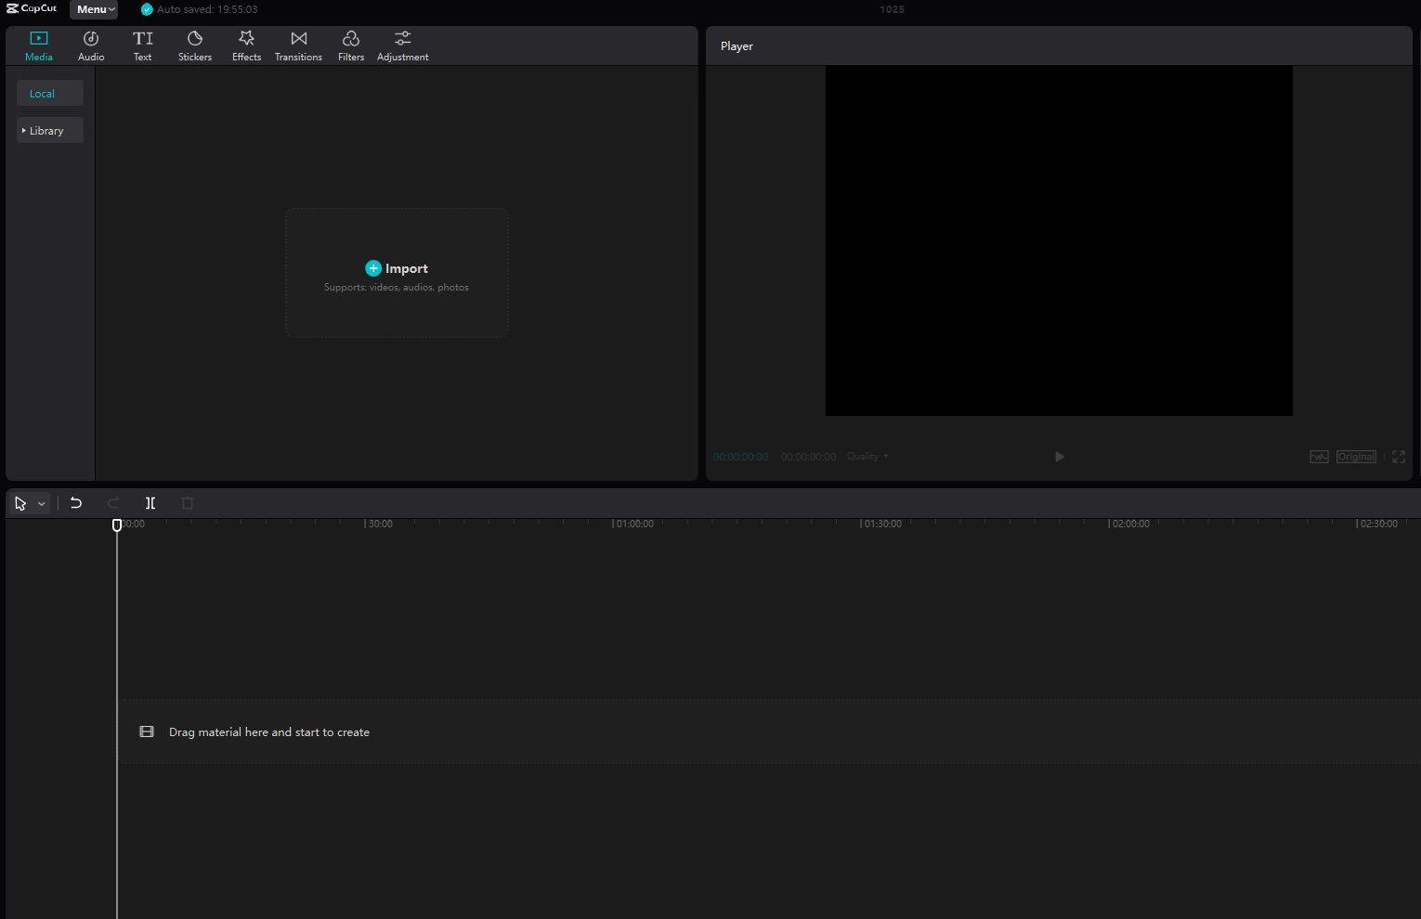Expand the Library section
Image resolution: width=1421 pixels, height=919 pixels.
pos(50,130)
